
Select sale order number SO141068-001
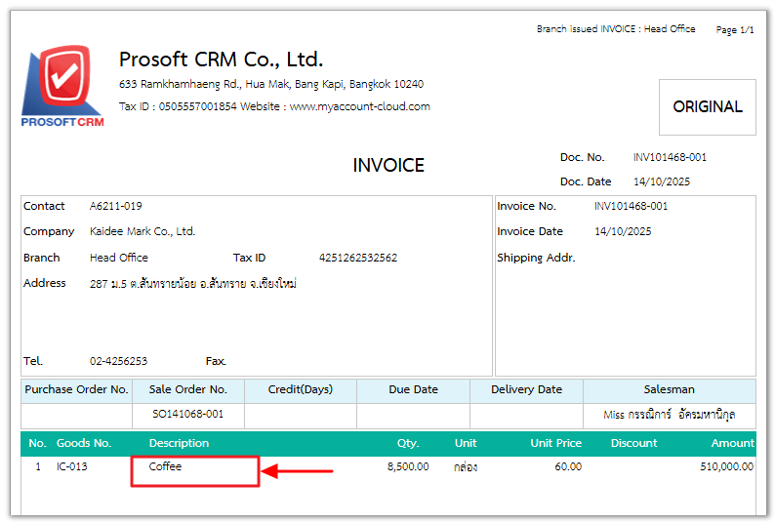coord(187,414)
